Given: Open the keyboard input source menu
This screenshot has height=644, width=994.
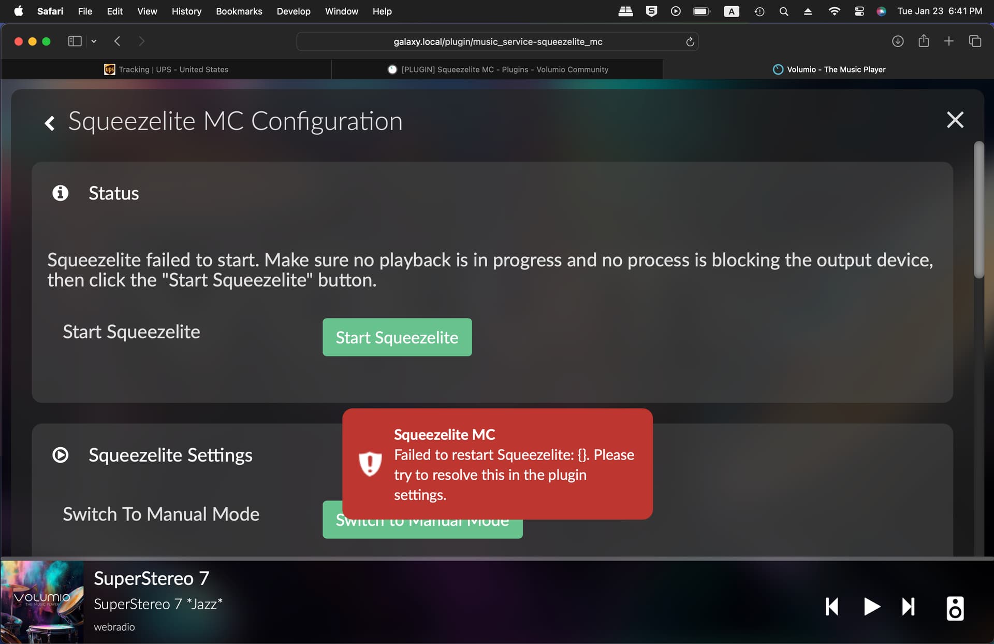Looking at the screenshot, I should [731, 11].
